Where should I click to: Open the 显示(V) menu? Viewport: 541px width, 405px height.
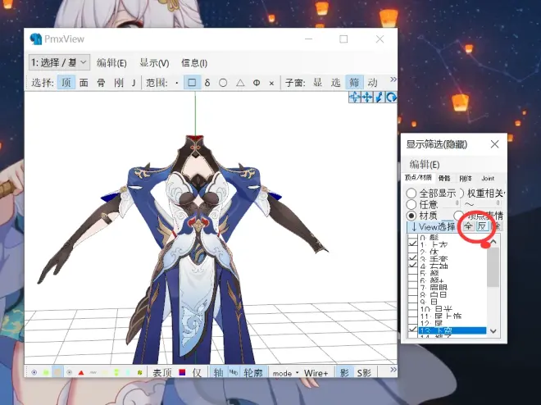(x=154, y=63)
